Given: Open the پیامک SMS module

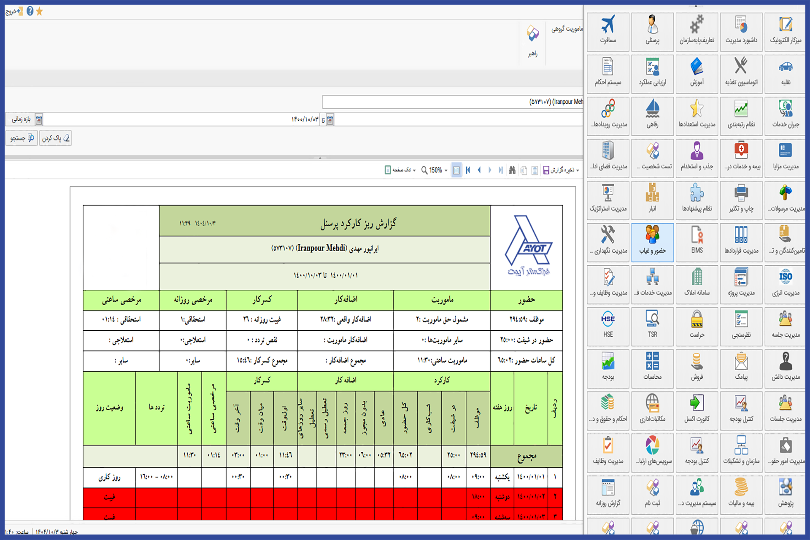Looking at the screenshot, I should tap(741, 368).
